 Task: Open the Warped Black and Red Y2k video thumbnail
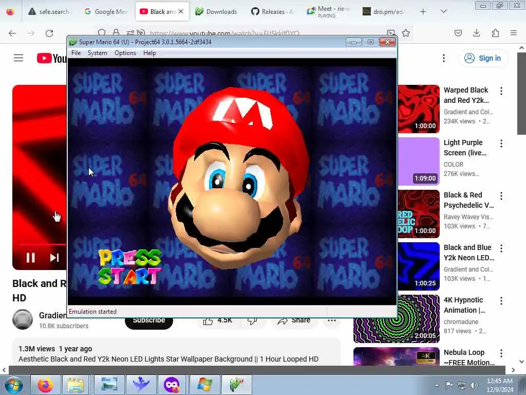coord(419,109)
